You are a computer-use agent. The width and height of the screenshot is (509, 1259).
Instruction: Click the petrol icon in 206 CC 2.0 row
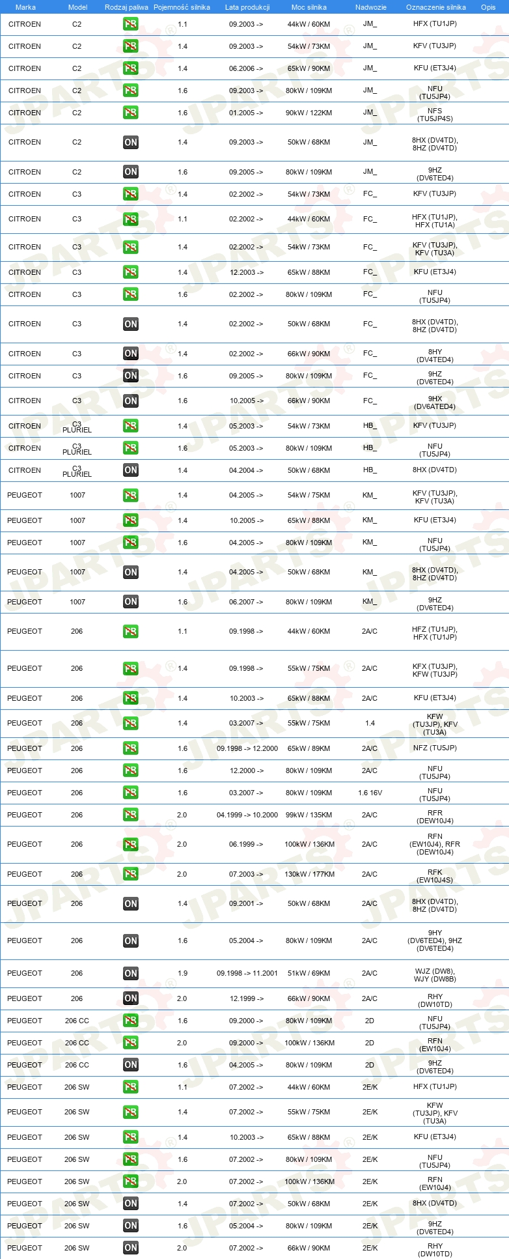pyautogui.click(x=131, y=1043)
